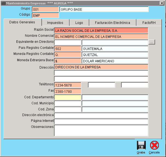
Task: Click the window title bar icon
Action: 3,3
